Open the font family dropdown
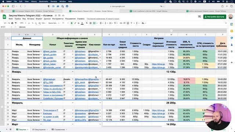 pos(54,23)
